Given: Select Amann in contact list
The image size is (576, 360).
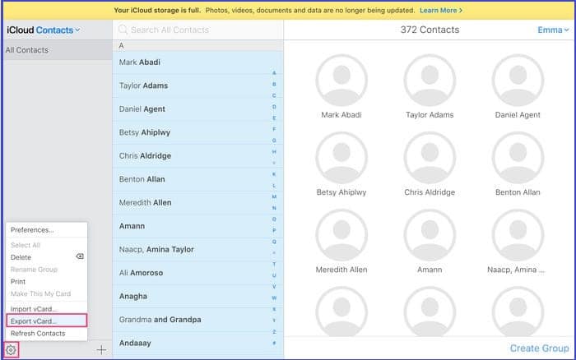Looking at the screenshot, I should (x=197, y=226).
